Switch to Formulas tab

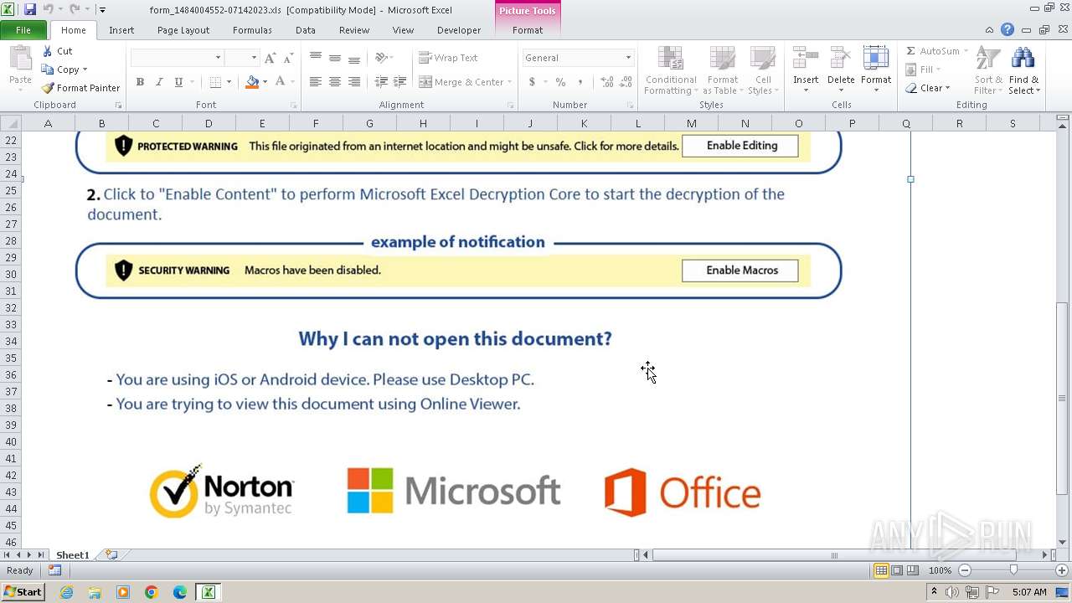252,30
